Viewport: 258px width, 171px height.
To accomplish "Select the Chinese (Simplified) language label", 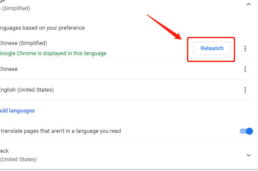I will [x=23, y=43].
